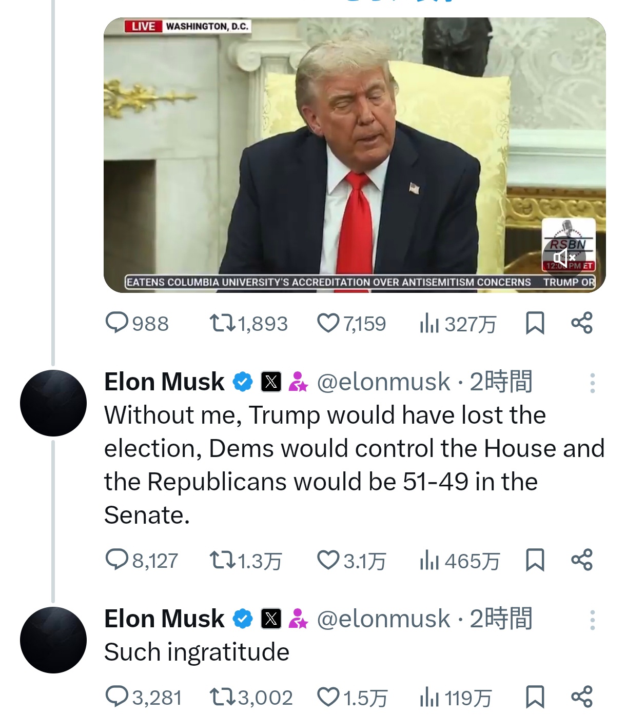
Task: View analytics showing 465万 views
Action: tap(429, 560)
